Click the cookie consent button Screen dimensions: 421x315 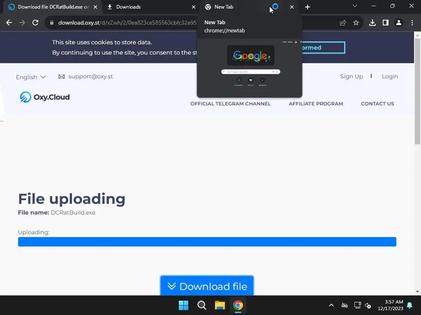324,48
